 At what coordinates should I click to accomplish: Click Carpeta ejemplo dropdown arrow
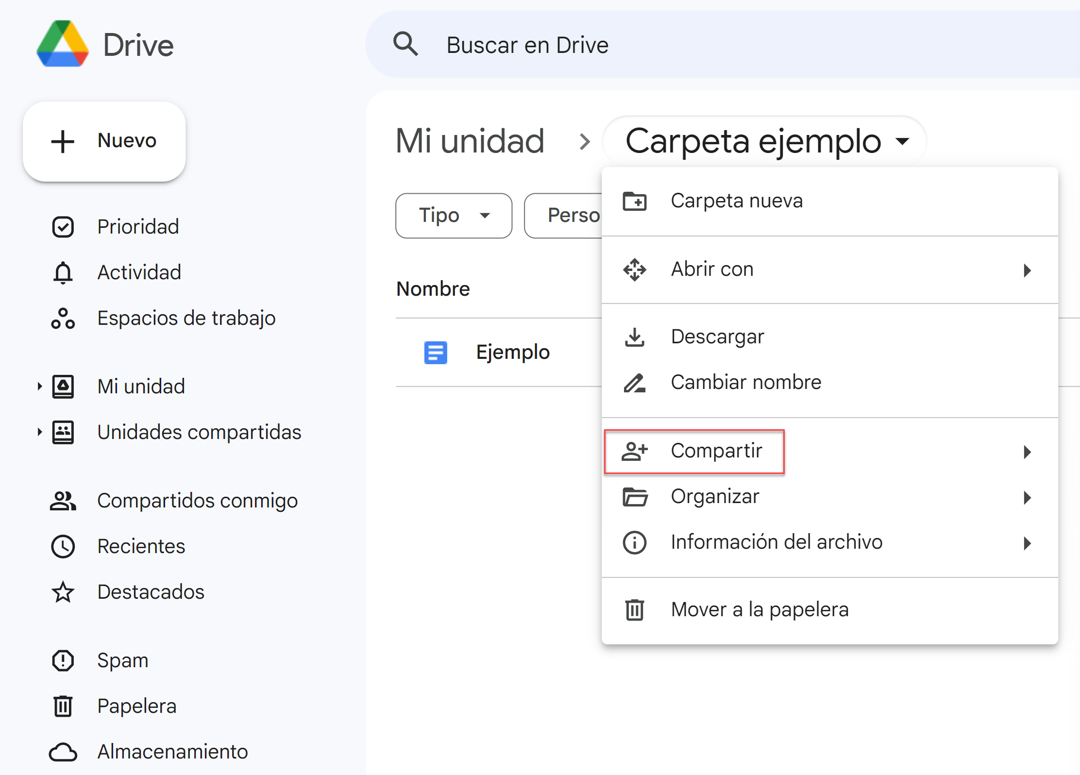point(903,141)
